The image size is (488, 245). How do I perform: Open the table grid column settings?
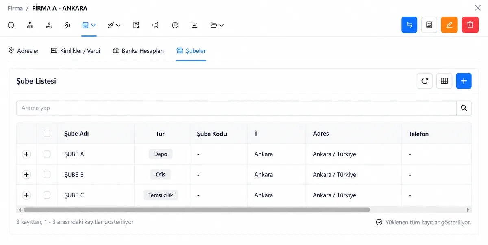(x=444, y=81)
